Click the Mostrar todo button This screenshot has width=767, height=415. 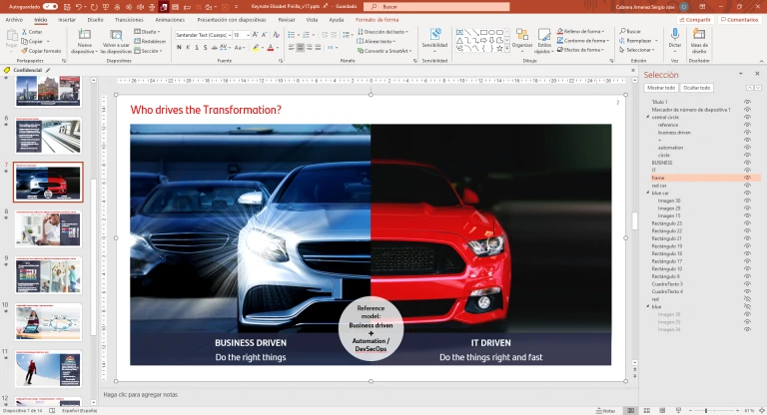[661, 88]
